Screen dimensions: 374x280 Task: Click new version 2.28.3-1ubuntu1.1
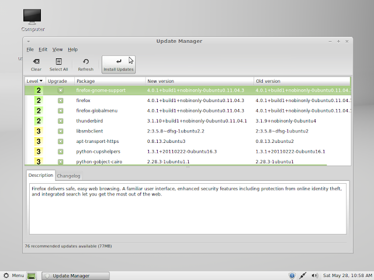point(168,162)
